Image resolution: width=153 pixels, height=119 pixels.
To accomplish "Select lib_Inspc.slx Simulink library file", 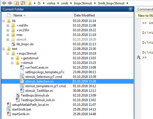I will coord(25,44).
